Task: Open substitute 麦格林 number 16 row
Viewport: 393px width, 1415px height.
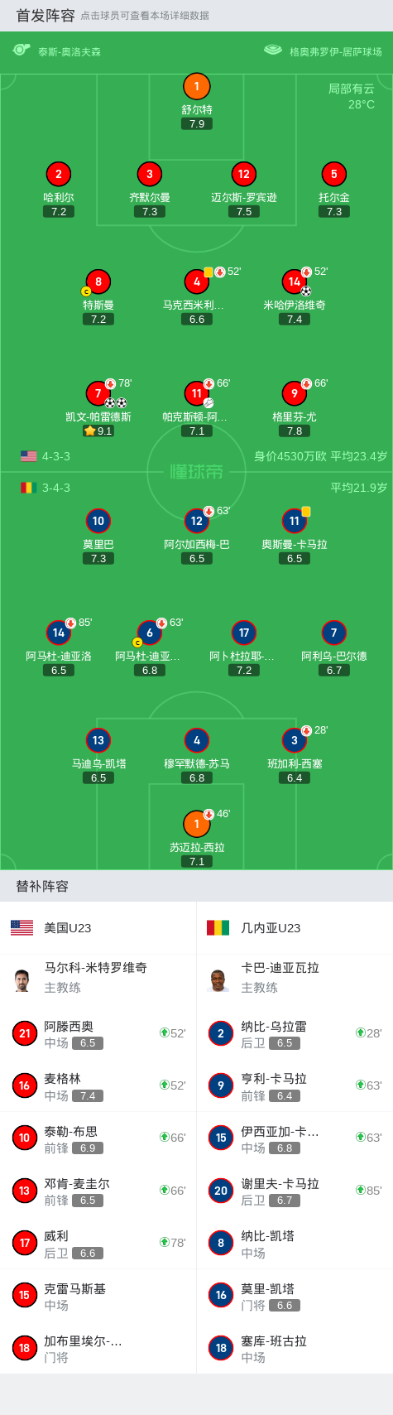Action: point(98,1085)
